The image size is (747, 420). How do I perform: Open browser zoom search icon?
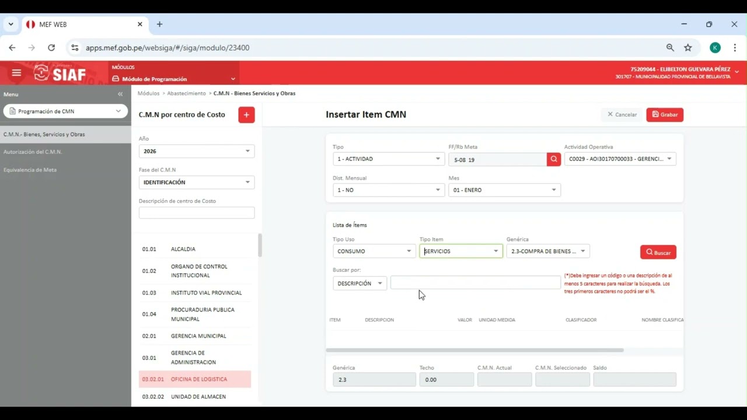point(670,48)
